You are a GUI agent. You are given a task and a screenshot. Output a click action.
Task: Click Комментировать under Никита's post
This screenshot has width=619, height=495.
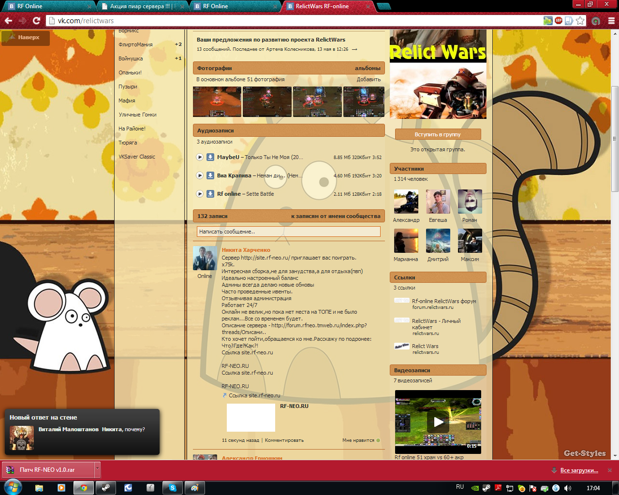click(x=284, y=440)
